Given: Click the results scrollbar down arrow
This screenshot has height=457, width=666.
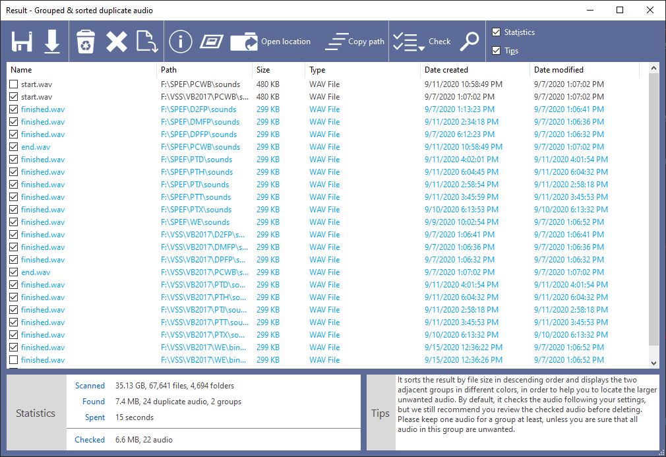Looking at the screenshot, I should point(653,362).
